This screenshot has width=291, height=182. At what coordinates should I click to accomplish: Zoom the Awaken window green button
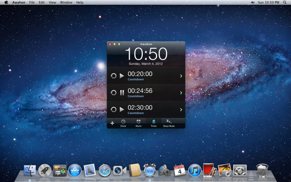[119, 44]
